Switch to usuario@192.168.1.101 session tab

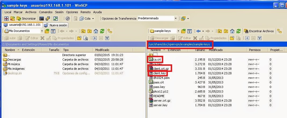click(22, 25)
